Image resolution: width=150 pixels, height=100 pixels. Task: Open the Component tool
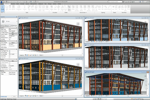19,8
